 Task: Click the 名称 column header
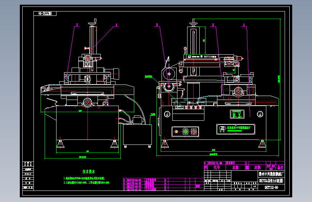(235, 167)
